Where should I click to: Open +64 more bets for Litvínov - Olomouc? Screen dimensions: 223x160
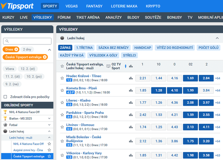click(x=218, y=127)
